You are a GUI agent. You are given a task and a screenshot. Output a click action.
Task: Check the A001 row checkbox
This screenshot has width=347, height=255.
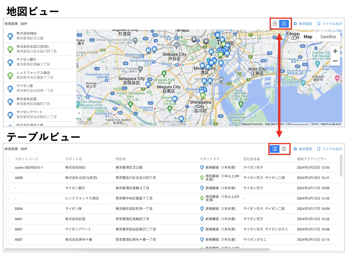coord(8,219)
